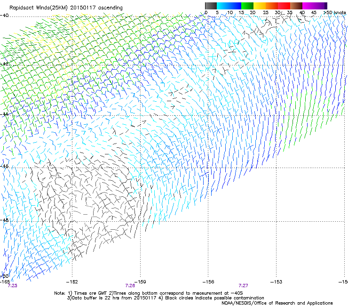Click the latitude label '-42'
Image resolution: width=348 pixels, height=306 pixels.
(x=4, y=64)
